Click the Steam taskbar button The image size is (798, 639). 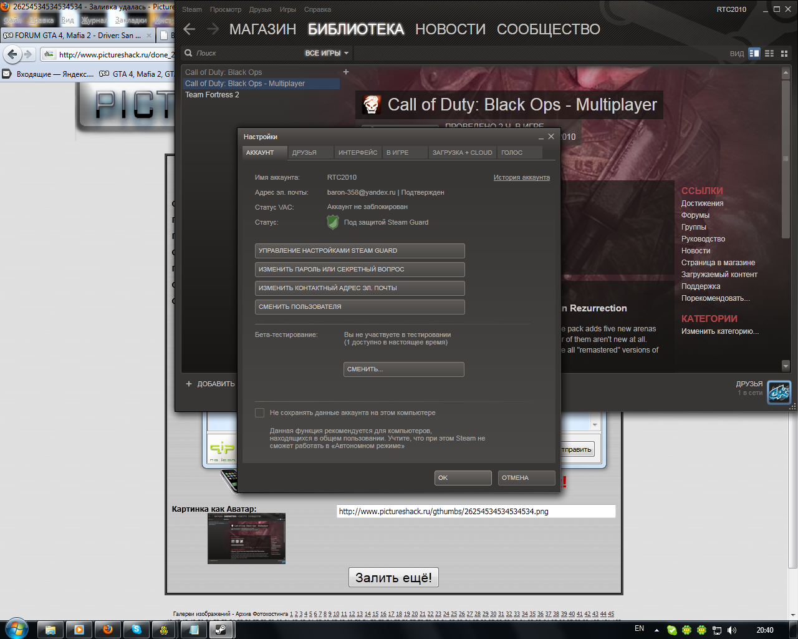pyautogui.click(x=221, y=630)
